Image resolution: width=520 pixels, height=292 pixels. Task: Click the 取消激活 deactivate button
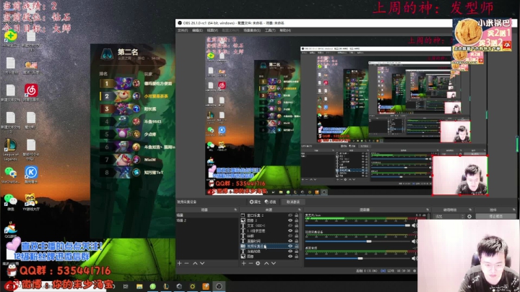[292, 202]
